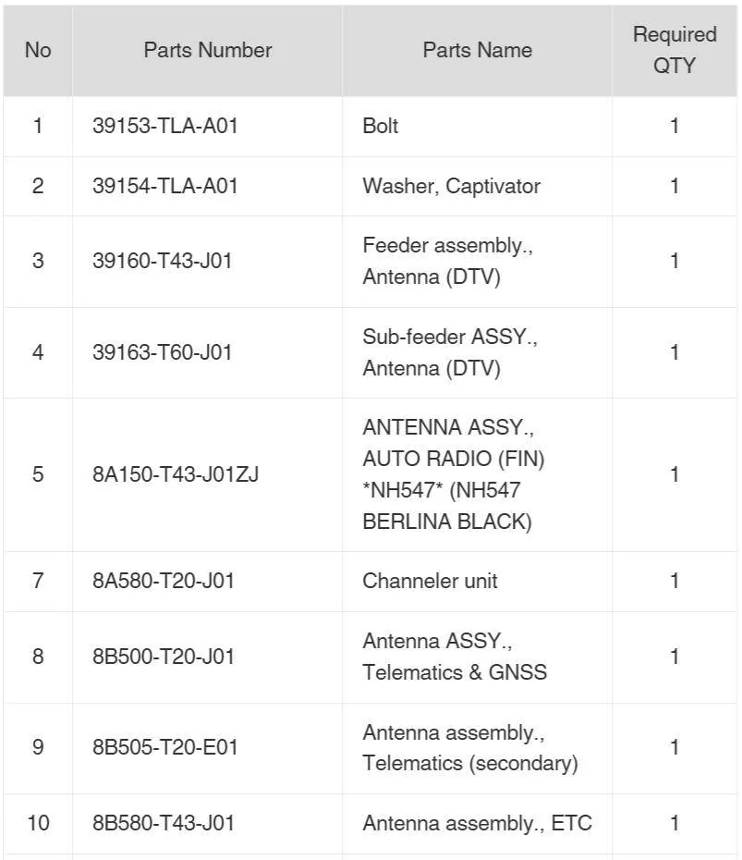Click the "Washer, Captivator" name cell
The image size is (742, 860).
pyautogui.click(x=478, y=187)
